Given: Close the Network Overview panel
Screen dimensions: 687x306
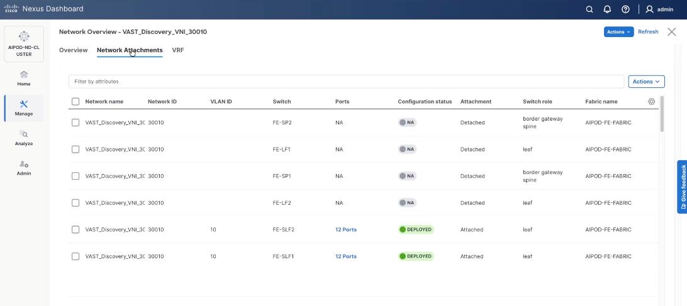Looking at the screenshot, I should point(671,31).
